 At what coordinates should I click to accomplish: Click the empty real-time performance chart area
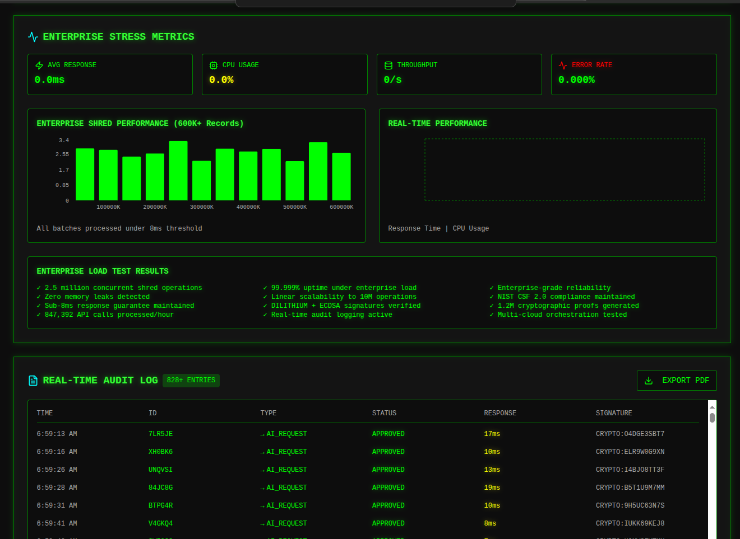(x=565, y=170)
